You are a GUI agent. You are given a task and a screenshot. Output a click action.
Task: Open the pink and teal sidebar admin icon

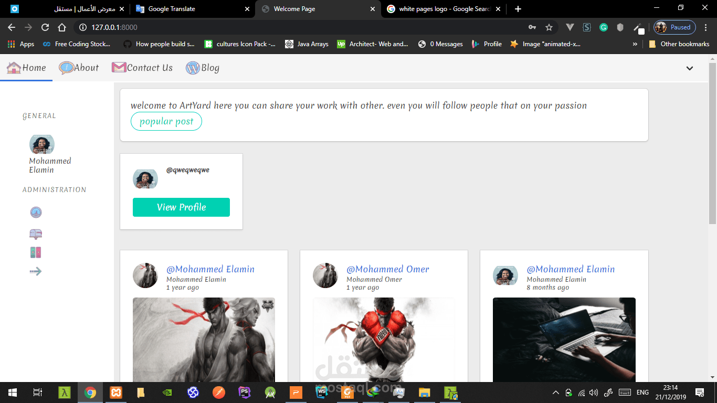[36, 252]
